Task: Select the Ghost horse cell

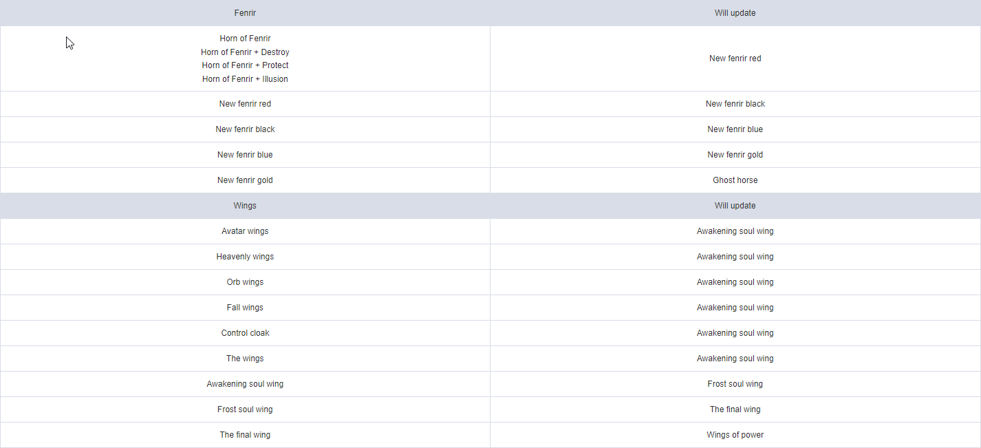Action: [735, 180]
